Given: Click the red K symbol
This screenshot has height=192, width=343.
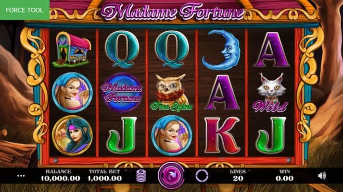Looking at the screenshot, I should pos(222,135).
